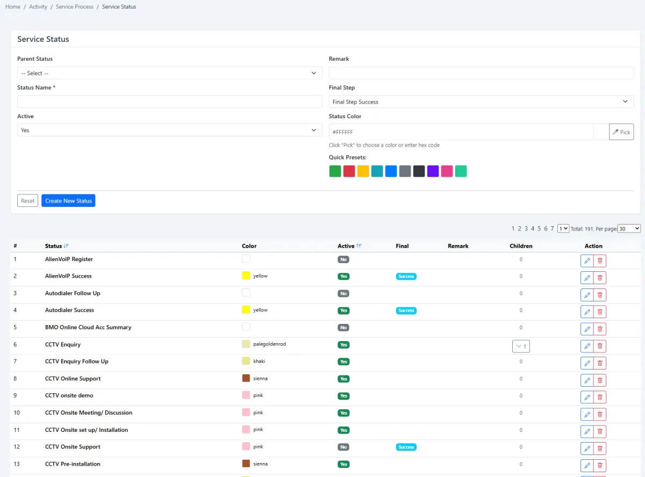Edit the CCTV onsite demo row
The height and width of the screenshot is (477, 645).
click(x=587, y=397)
